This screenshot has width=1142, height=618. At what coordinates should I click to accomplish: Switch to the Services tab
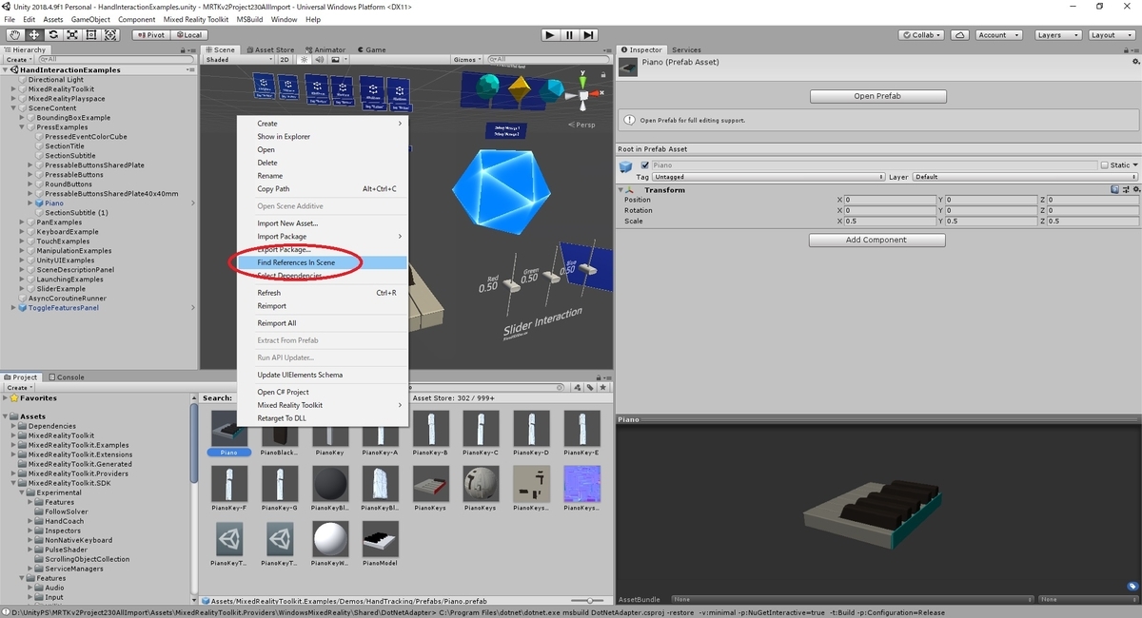click(686, 49)
